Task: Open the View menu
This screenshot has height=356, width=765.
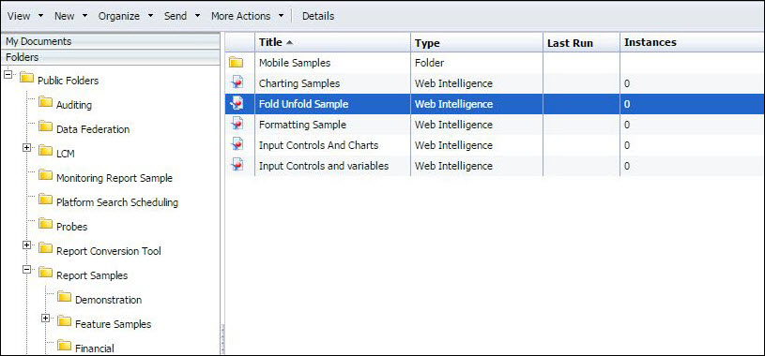Action: click(x=19, y=16)
